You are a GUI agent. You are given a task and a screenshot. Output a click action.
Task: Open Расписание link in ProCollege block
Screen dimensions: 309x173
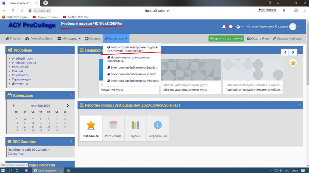coord(20,67)
